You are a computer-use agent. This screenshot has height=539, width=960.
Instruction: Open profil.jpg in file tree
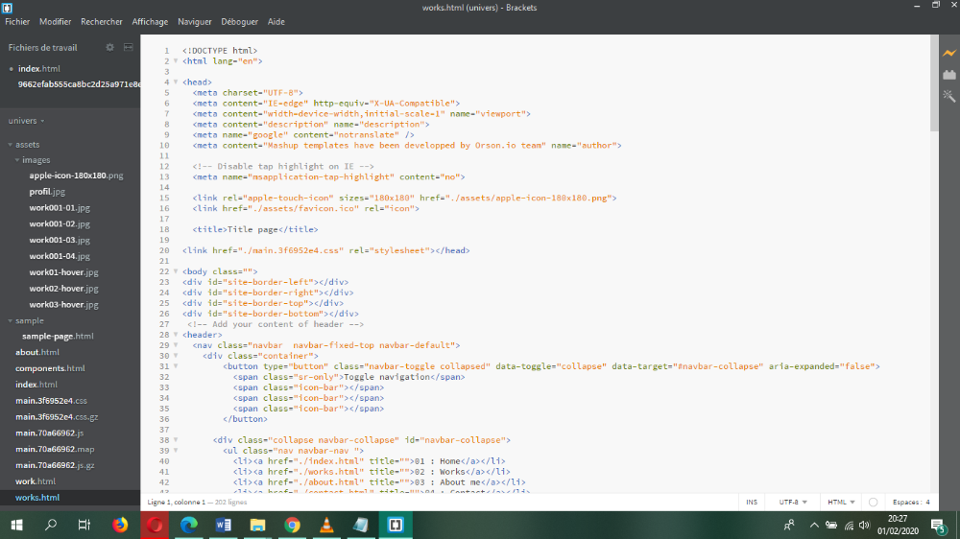click(x=47, y=192)
